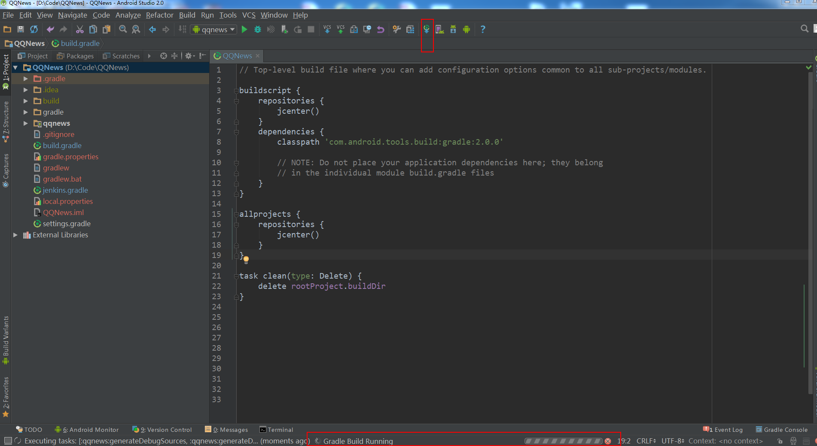Collapse the QQNews root project node
Screen dimensions: 817x446
15,67
